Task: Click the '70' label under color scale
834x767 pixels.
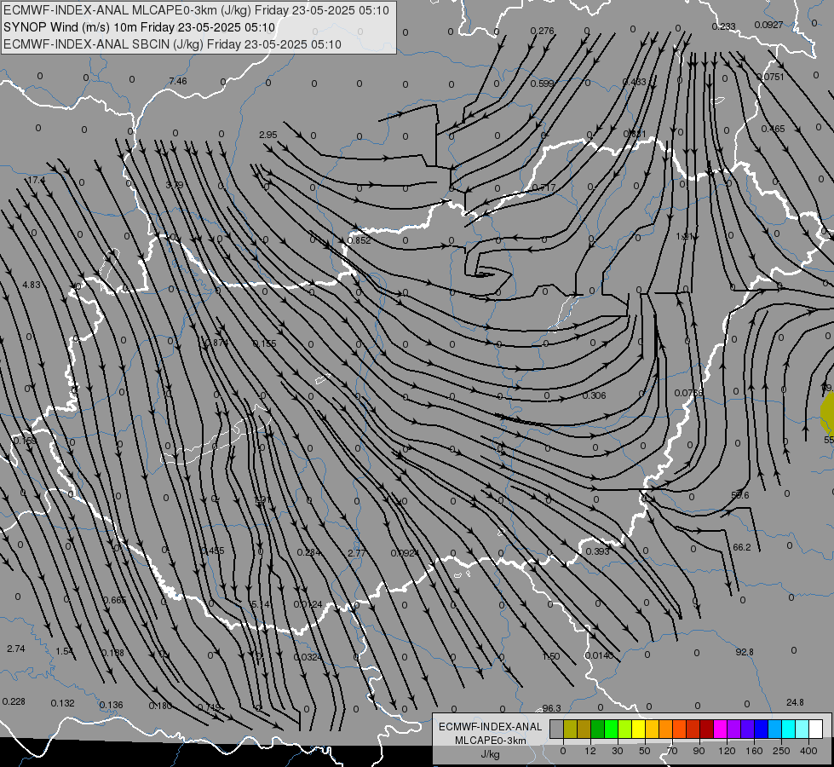Action: (x=672, y=751)
